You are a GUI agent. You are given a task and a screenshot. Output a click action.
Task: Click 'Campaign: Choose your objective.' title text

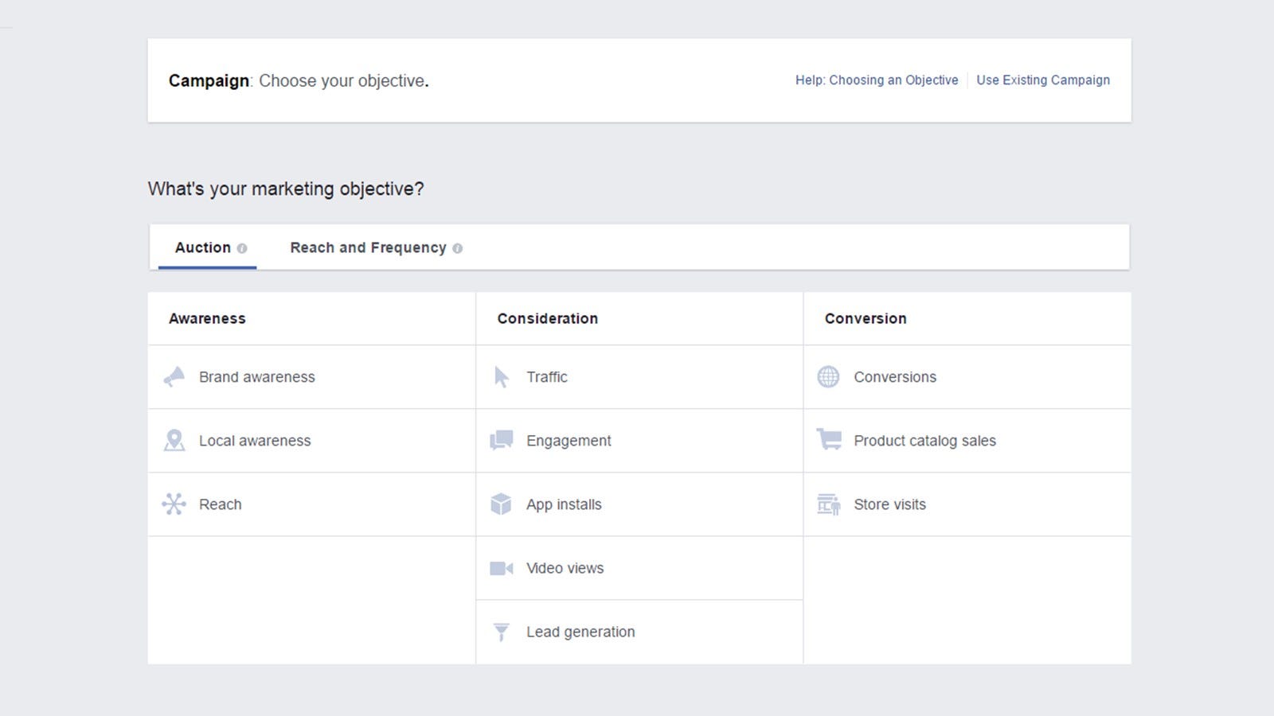[x=299, y=80]
